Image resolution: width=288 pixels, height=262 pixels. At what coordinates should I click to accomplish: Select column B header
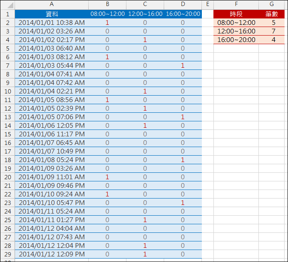(x=107, y=4)
